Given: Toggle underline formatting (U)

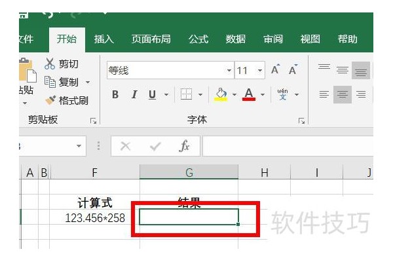Looking at the screenshot, I should coord(152,94).
